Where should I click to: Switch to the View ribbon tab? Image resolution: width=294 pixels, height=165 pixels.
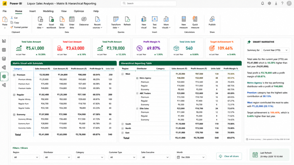[x=64, y=11]
